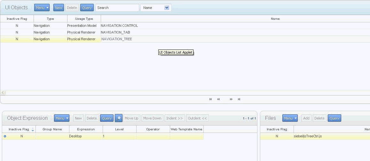
Task: Go to last record set icon
Action: point(239,99)
